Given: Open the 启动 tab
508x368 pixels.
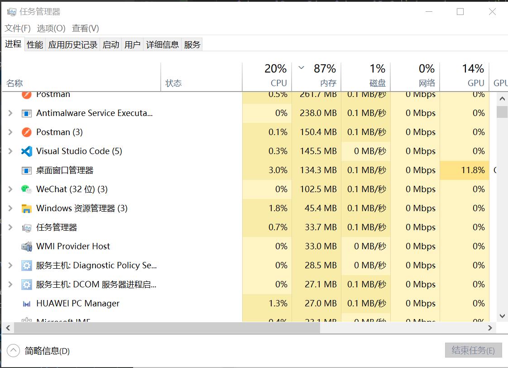Looking at the screenshot, I should pyautogui.click(x=110, y=44).
